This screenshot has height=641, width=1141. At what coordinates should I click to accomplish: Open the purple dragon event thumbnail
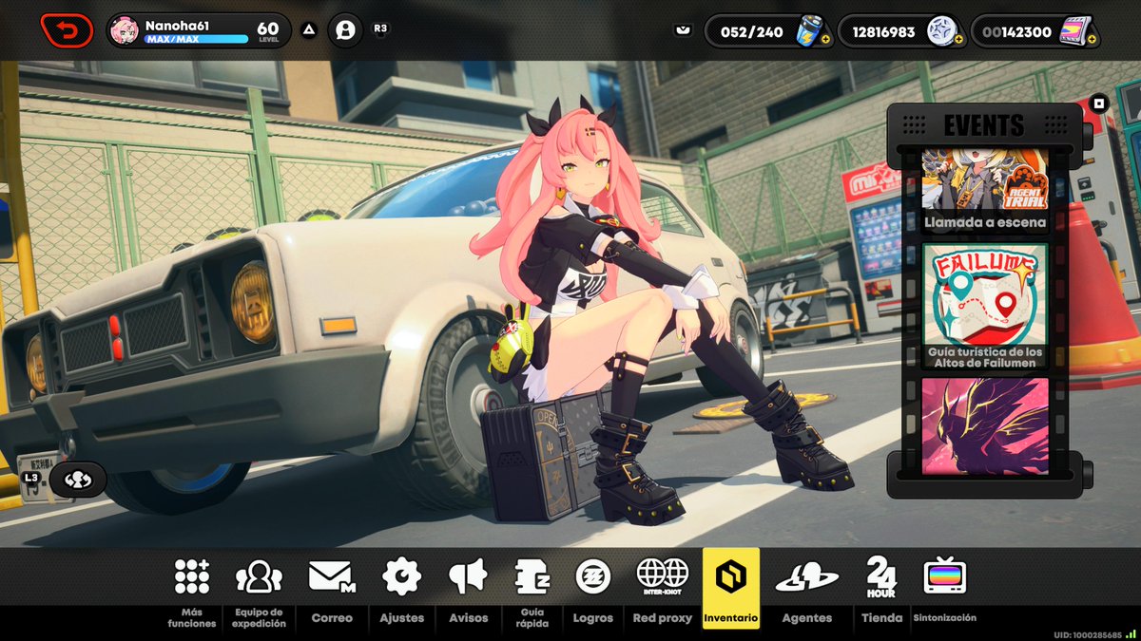tap(985, 424)
